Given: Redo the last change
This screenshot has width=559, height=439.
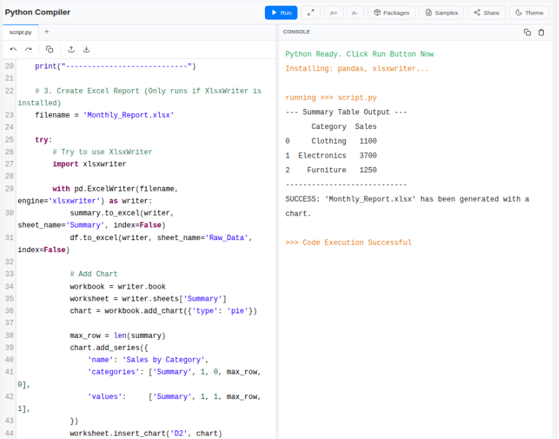Looking at the screenshot, I should [x=28, y=49].
